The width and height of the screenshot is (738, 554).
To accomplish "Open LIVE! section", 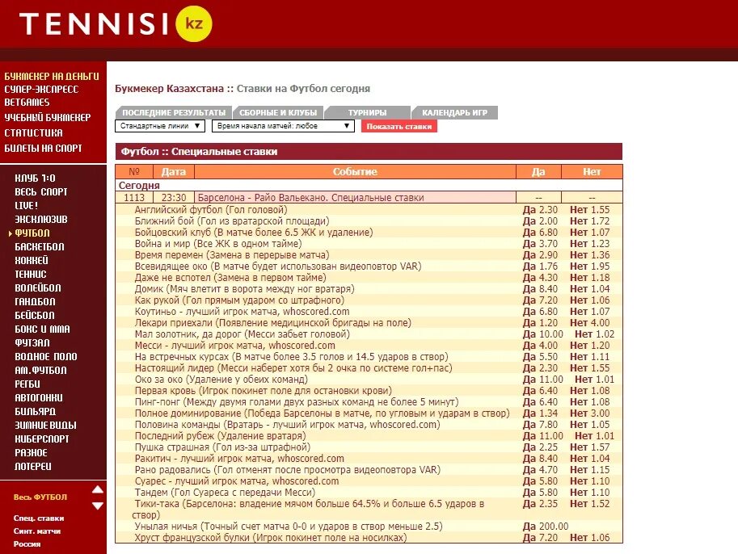I will click(27, 205).
